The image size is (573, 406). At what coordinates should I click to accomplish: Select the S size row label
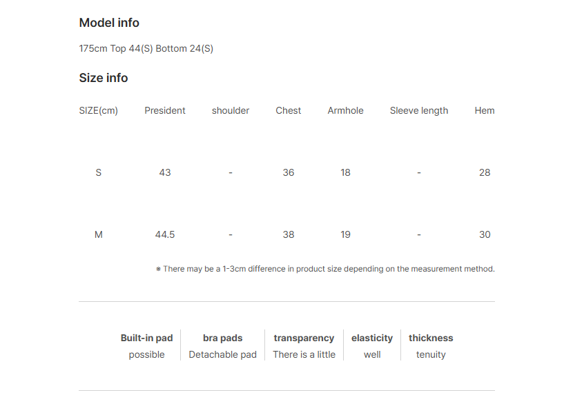pos(98,172)
